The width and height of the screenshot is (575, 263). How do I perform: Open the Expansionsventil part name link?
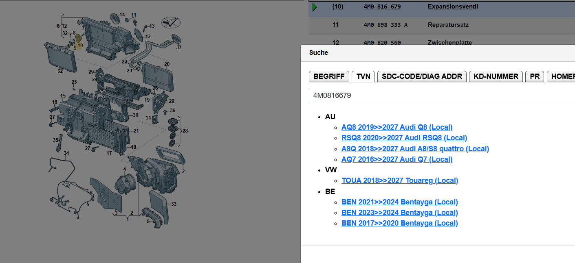click(453, 7)
